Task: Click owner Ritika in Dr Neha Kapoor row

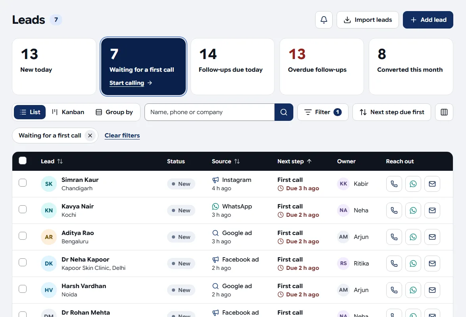Action: [353, 264]
